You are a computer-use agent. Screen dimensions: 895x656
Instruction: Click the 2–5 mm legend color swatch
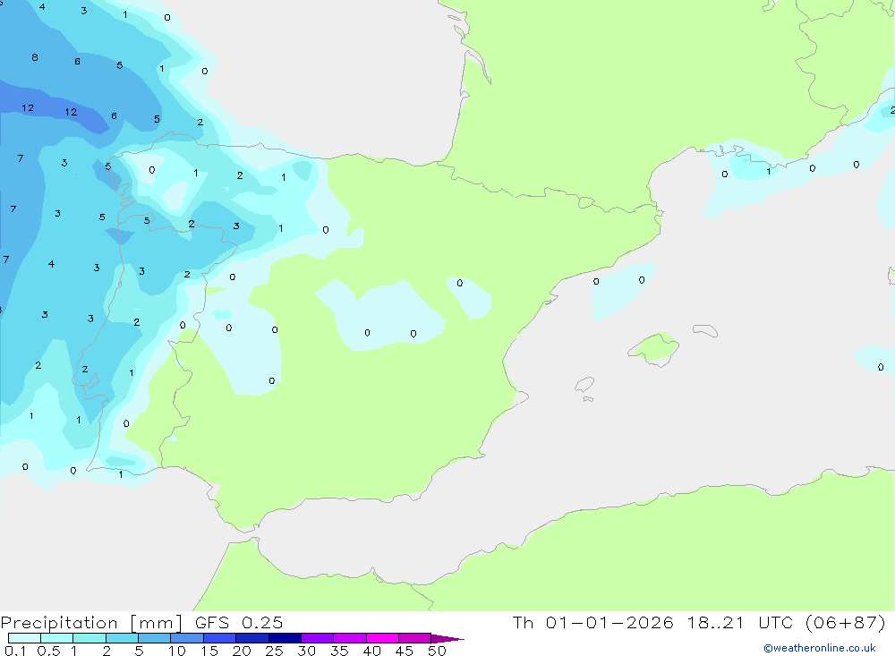pos(122,638)
